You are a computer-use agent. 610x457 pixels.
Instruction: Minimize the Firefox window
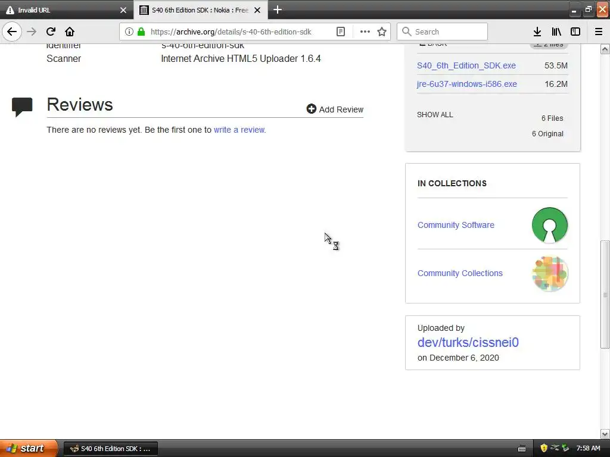click(574, 10)
